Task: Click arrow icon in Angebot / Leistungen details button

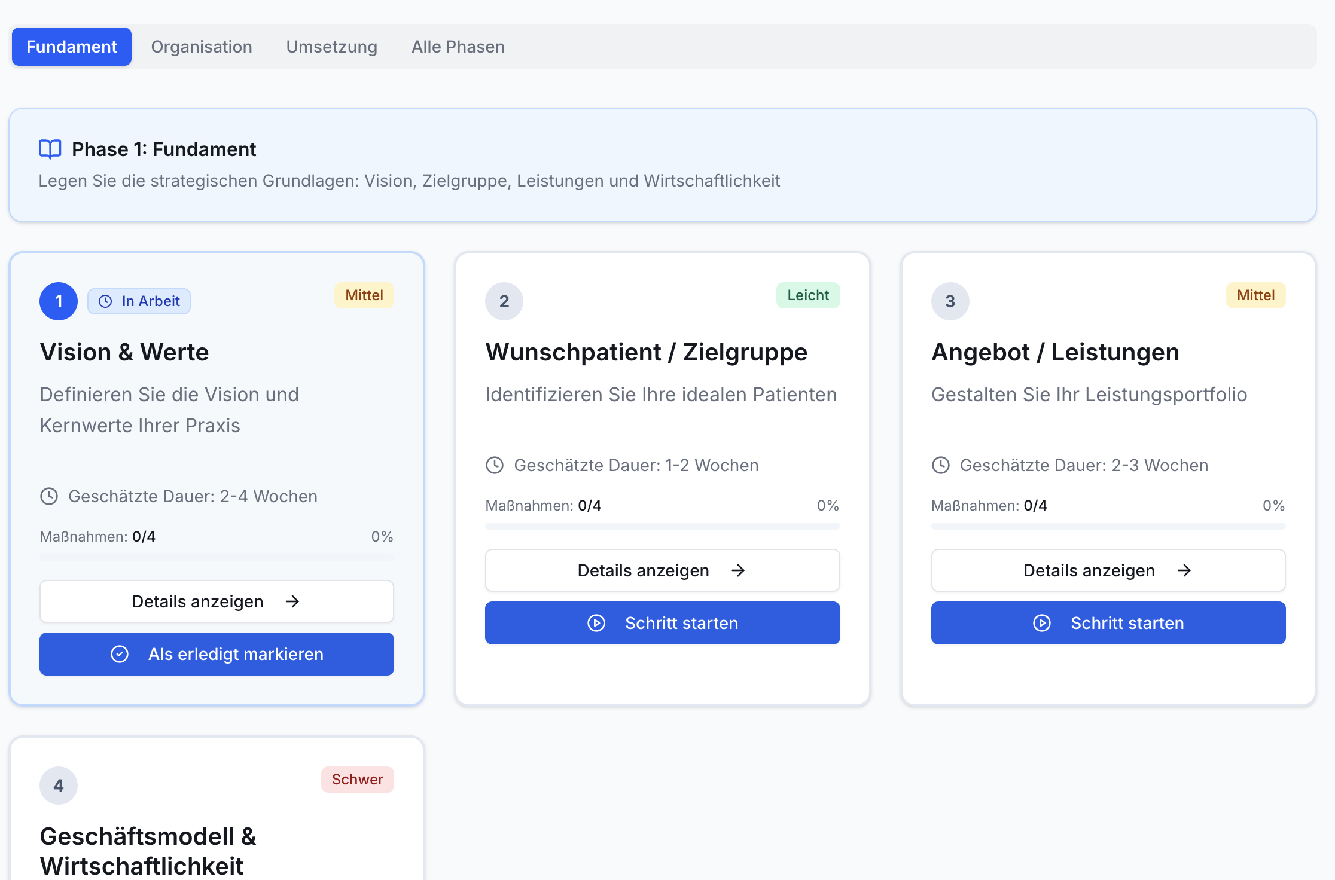Action: (x=1184, y=570)
